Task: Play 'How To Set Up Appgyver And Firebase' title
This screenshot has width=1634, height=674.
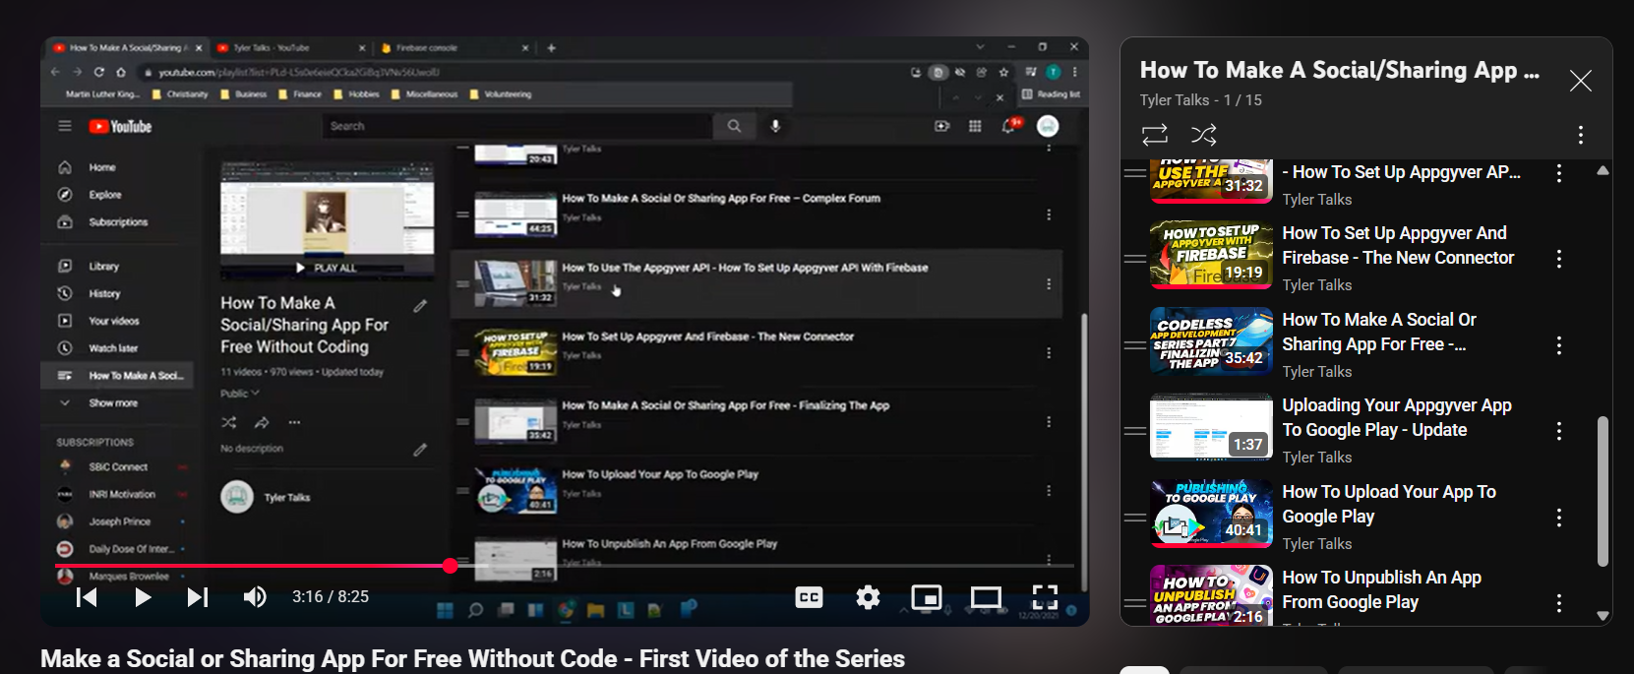Action: coord(1398,245)
